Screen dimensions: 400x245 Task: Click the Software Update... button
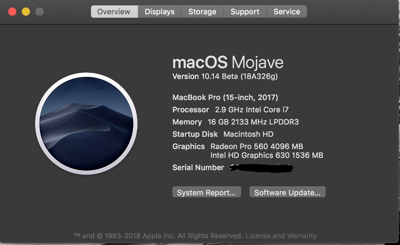[x=288, y=192]
